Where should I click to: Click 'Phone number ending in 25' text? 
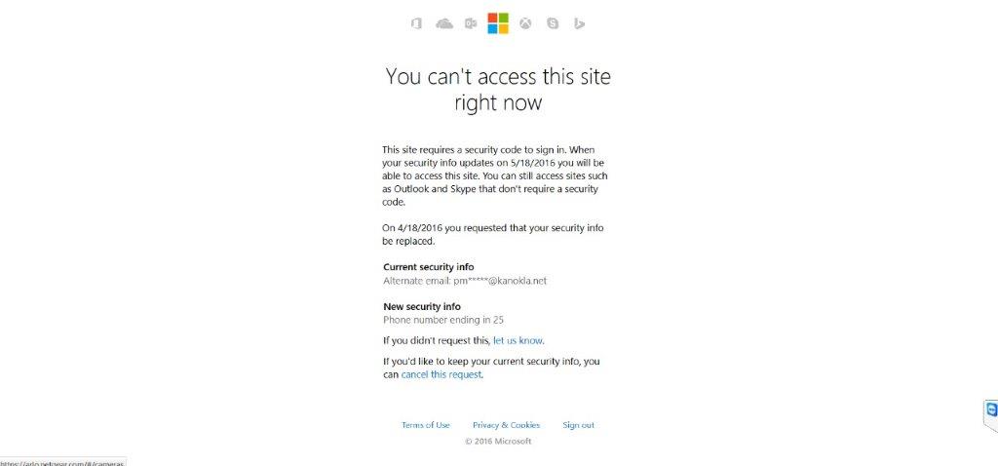pyautogui.click(x=443, y=320)
